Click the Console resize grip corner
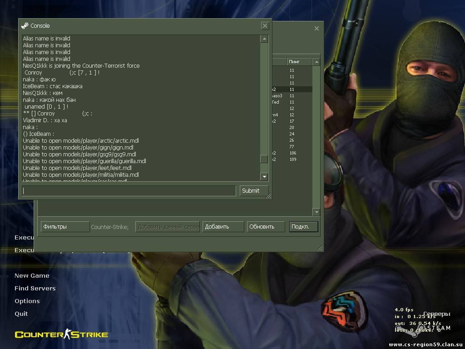 (268, 196)
